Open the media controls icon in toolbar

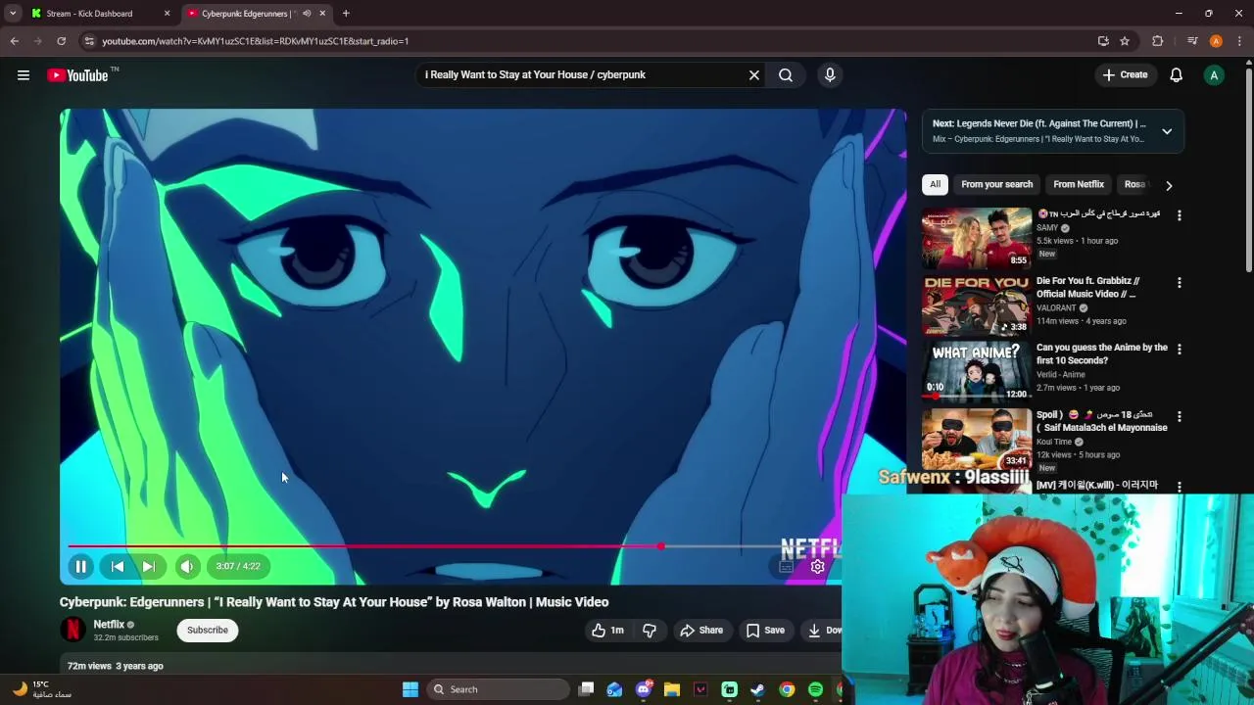coord(1192,41)
